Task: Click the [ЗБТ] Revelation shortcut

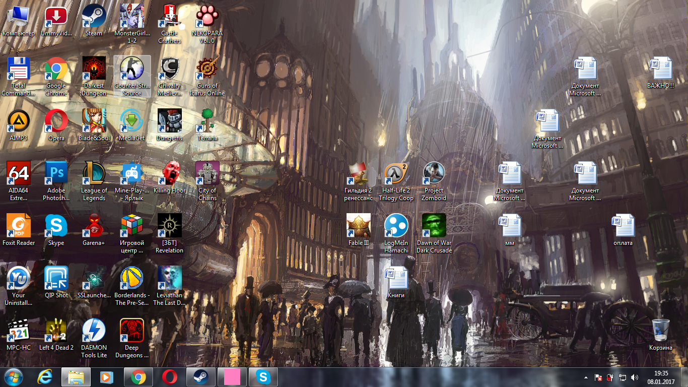Action: [170, 234]
